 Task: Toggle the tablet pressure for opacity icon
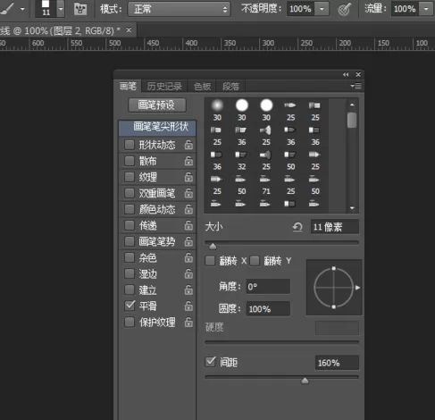click(x=345, y=9)
